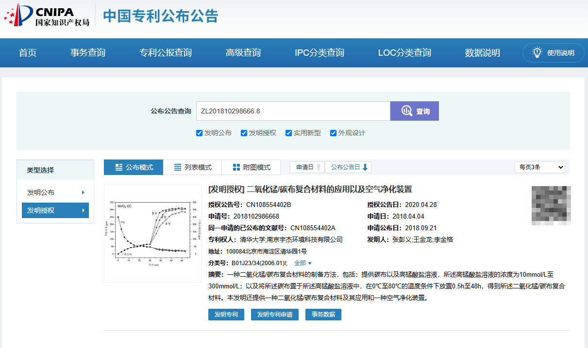Sort results by 公布公告日
Image resolution: width=588 pixels, height=348 pixels.
(348, 167)
